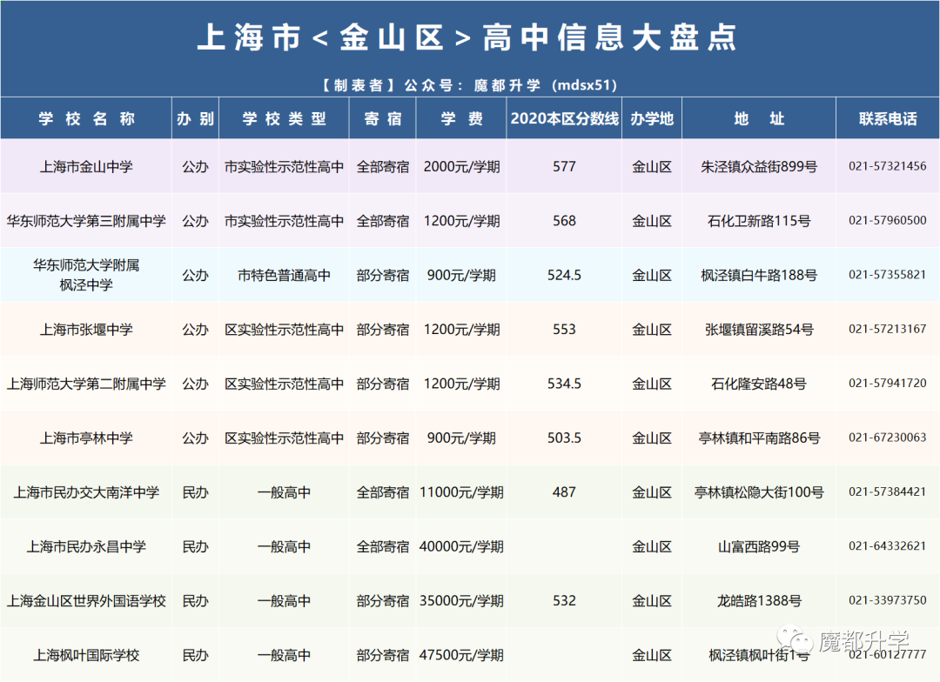Click the address 石化隆安路48号
Image resolution: width=940 pixels, height=682 pixels.
(x=759, y=384)
